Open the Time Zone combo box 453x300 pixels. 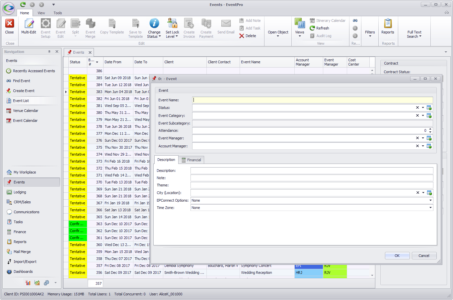[312, 208]
